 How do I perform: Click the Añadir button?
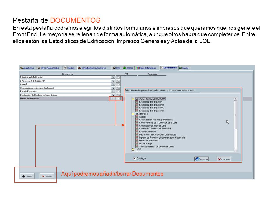(27, 176)
